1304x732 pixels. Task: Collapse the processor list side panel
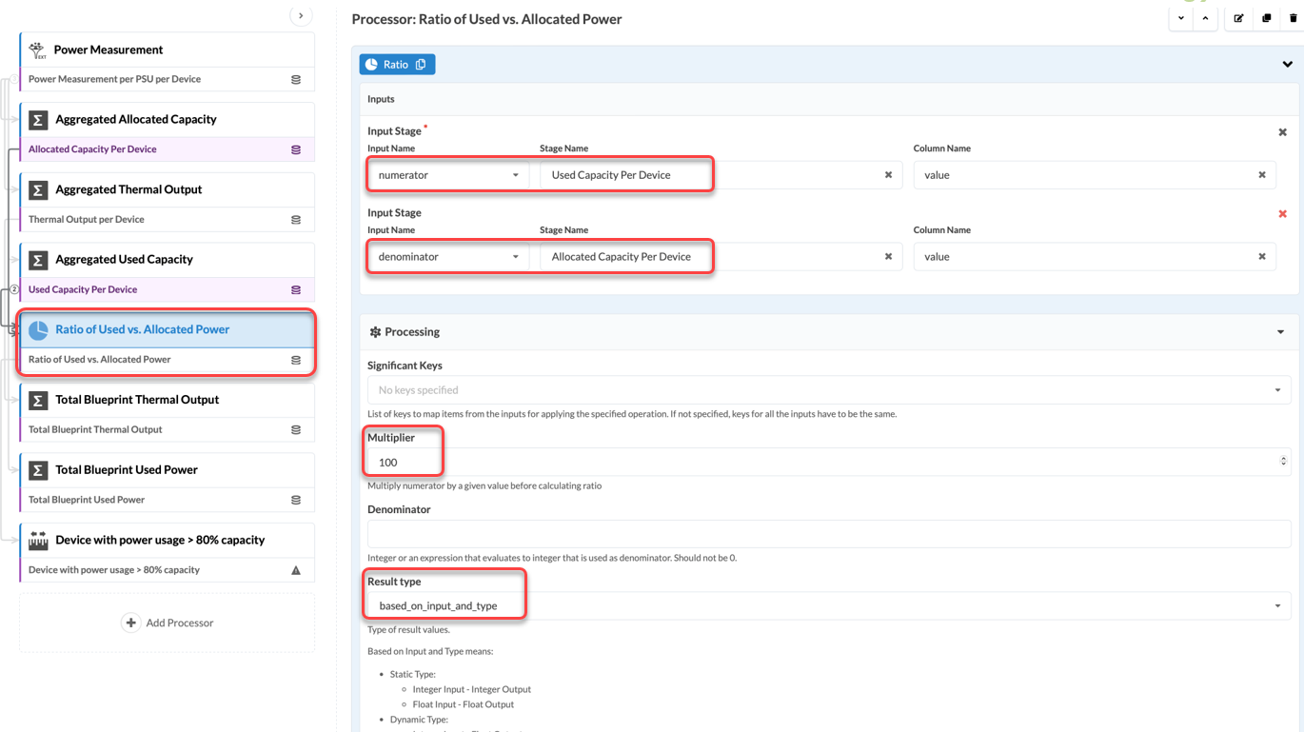(x=301, y=15)
